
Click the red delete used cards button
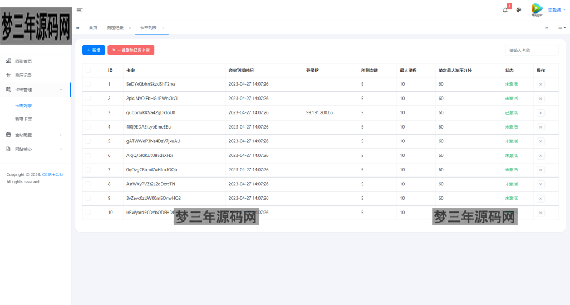pos(131,50)
